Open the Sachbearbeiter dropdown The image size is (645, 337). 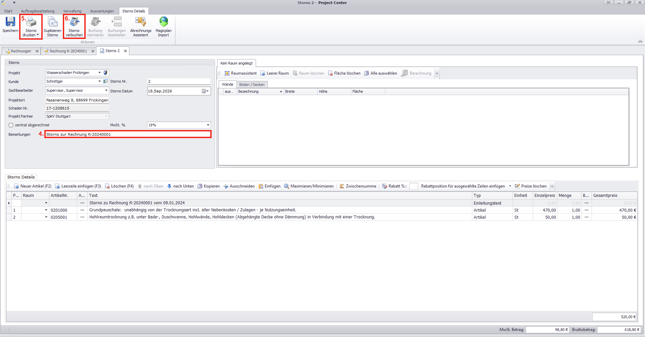click(x=106, y=90)
